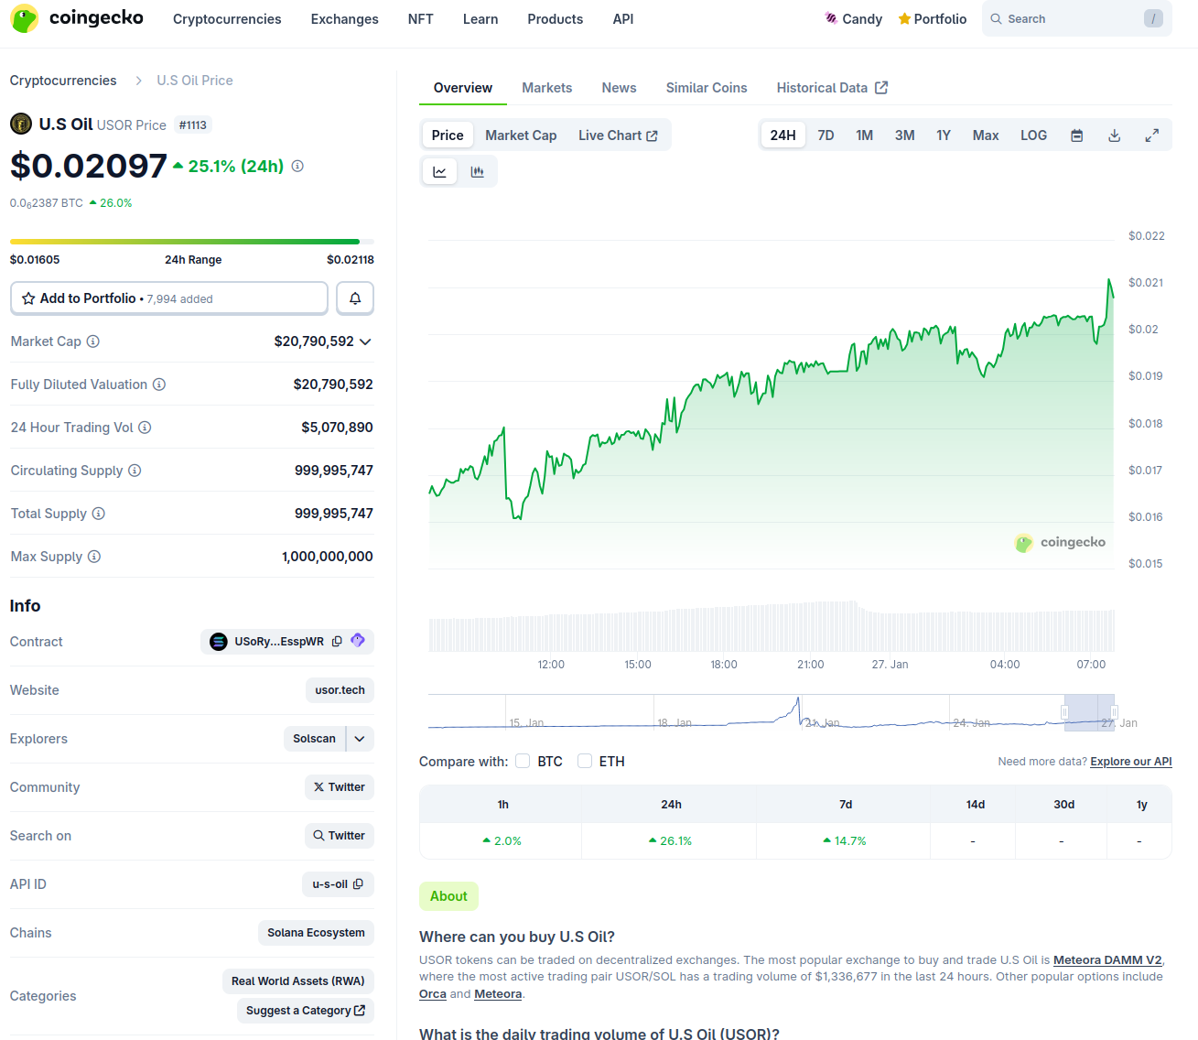Copy the USoRy...EsspWR contract address
This screenshot has height=1040, width=1198.
(337, 642)
